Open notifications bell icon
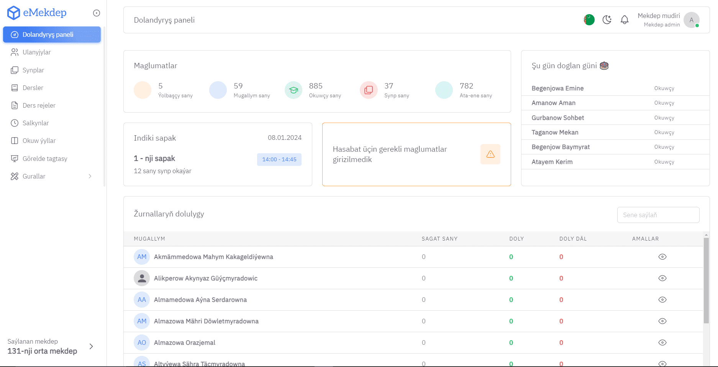 click(625, 20)
